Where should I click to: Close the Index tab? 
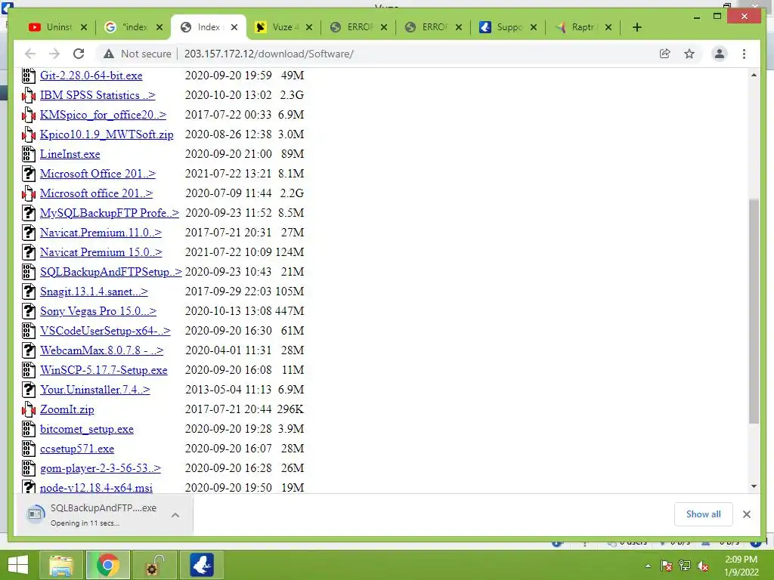click(234, 27)
